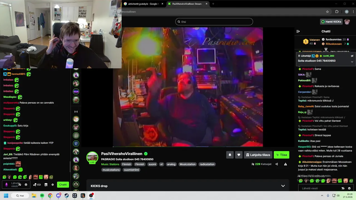This screenshot has width=356, height=200.
Task: Open Spotify from the taskbar
Action: click(x=42, y=196)
